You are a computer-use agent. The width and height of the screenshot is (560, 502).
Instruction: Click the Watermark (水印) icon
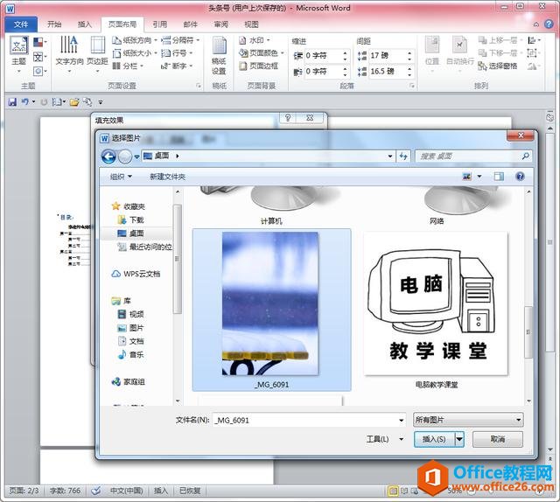click(x=255, y=40)
